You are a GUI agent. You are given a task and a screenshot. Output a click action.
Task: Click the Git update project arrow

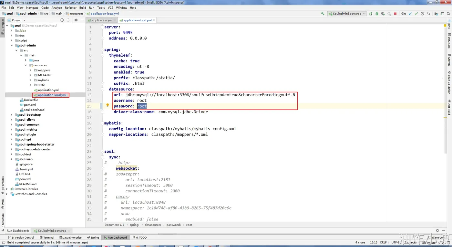(410, 14)
